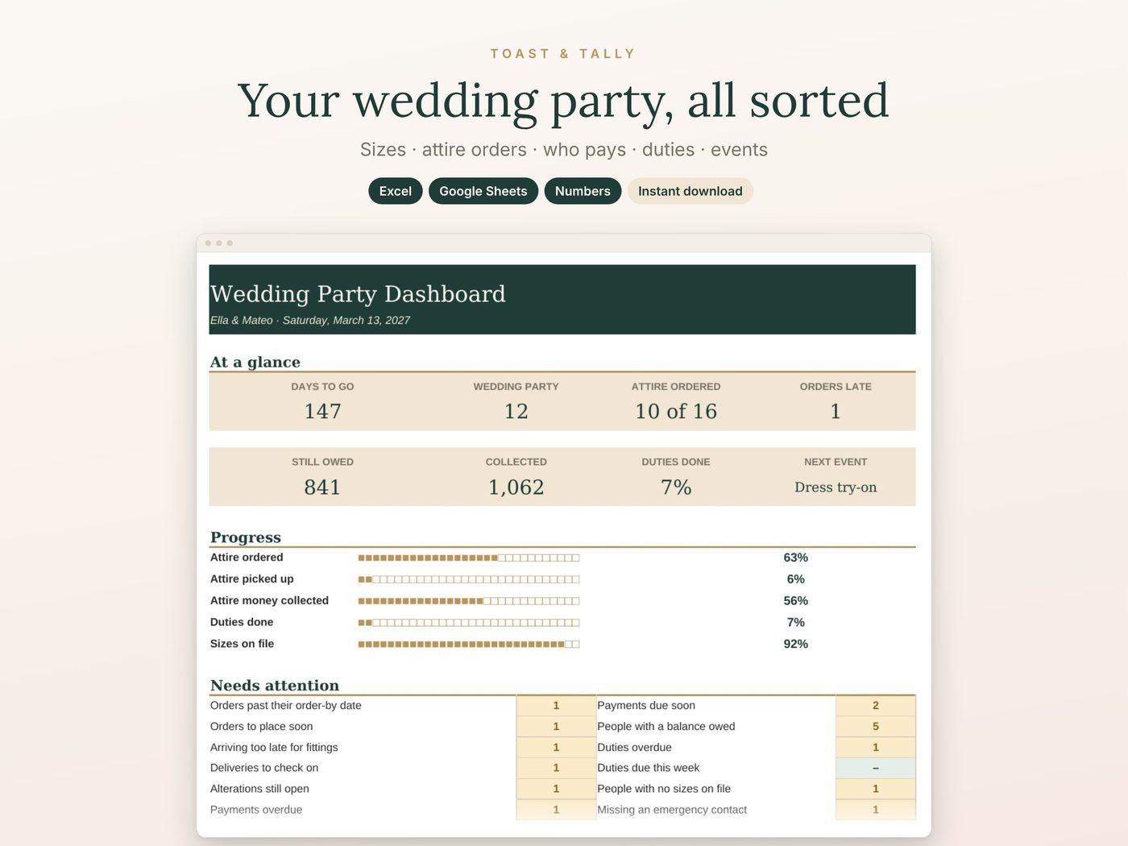Click the Attire ordered progress bar
1128x846 pixels.
[x=469, y=558]
